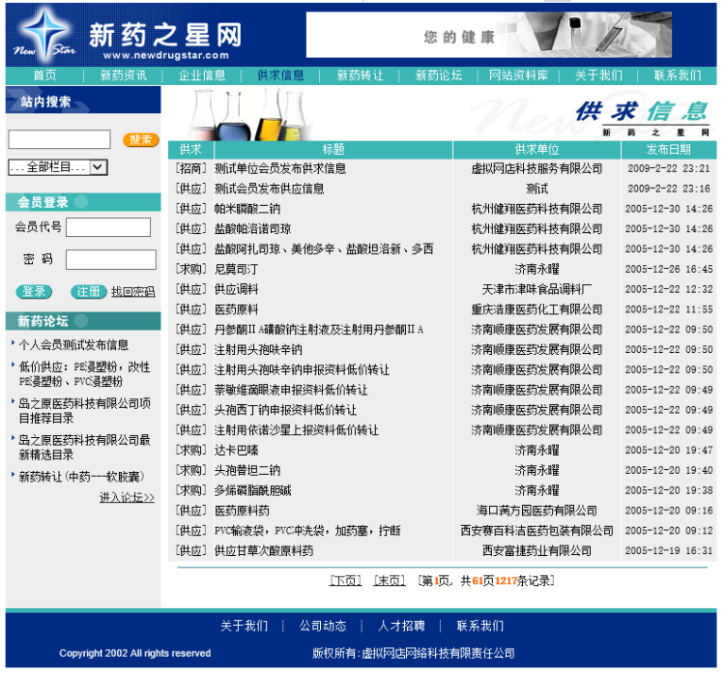The height and width of the screenshot is (674, 725).
Task: Open listing 尼莫司汀
Action: 236,269
